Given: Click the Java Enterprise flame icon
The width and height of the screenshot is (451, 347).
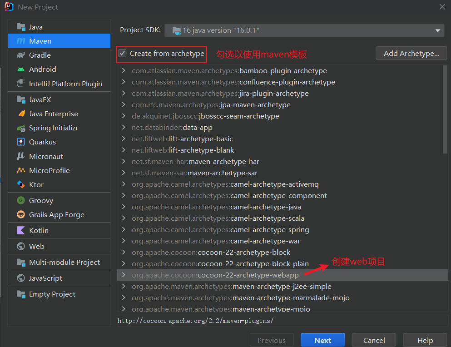Looking at the screenshot, I should [21, 114].
